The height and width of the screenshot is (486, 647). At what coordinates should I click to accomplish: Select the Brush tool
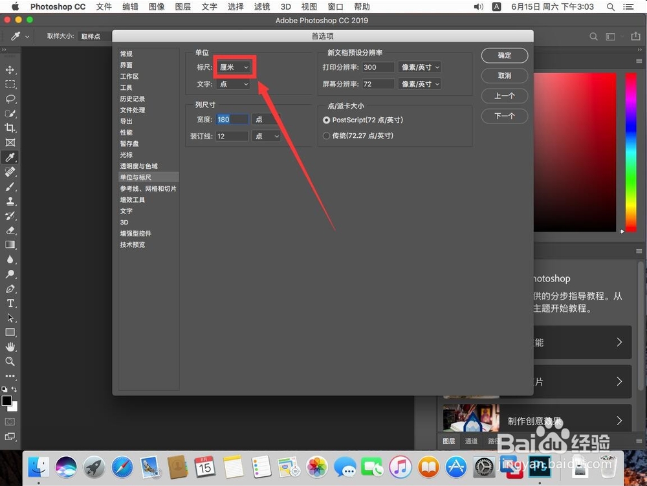(x=10, y=186)
